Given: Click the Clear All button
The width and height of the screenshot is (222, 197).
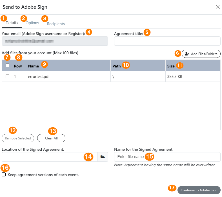Looking at the screenshot, I should (x=51, y=138).
